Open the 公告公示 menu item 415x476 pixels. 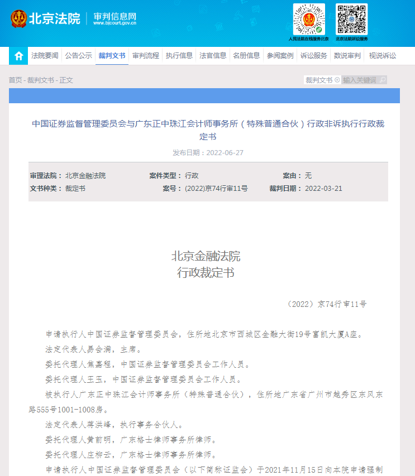[78, 56]
